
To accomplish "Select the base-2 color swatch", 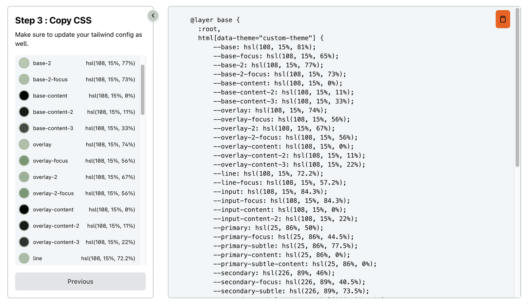I will [24, 63].
